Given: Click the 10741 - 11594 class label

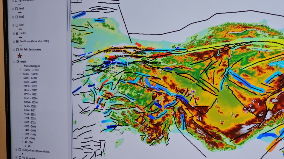Looking at the screenshot, I should (31, 98).
